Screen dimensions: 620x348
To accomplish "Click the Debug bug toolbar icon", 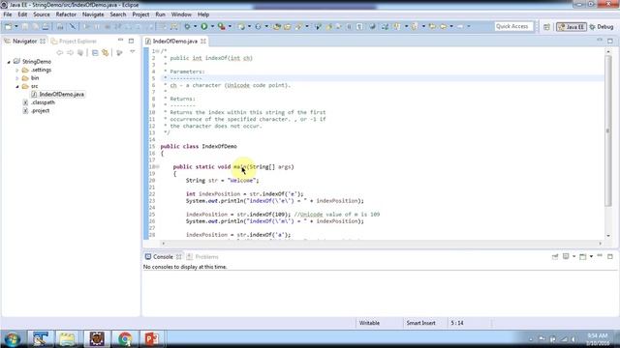I will coord(187,26).
